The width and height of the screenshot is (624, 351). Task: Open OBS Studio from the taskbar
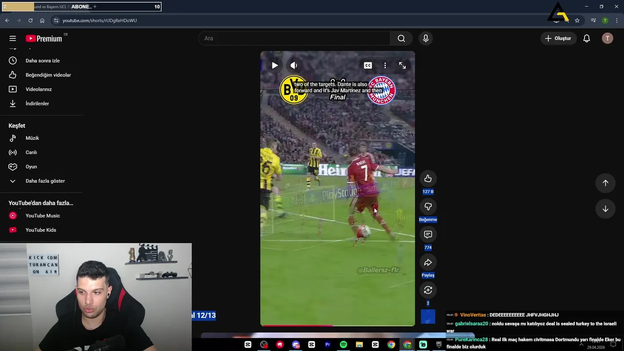coord(264,345)
